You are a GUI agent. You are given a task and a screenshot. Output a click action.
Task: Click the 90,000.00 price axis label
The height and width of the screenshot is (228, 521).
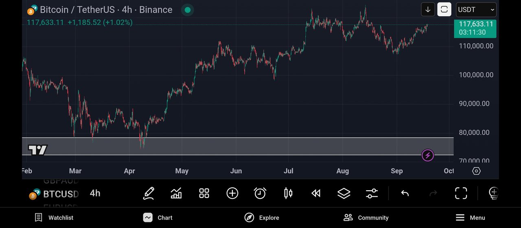click(x=475, y=103)
